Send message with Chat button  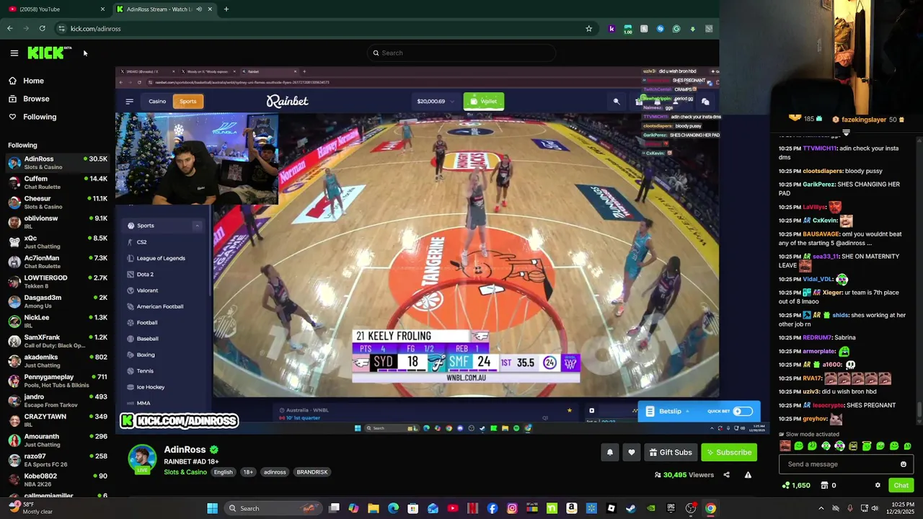[901, 485]
